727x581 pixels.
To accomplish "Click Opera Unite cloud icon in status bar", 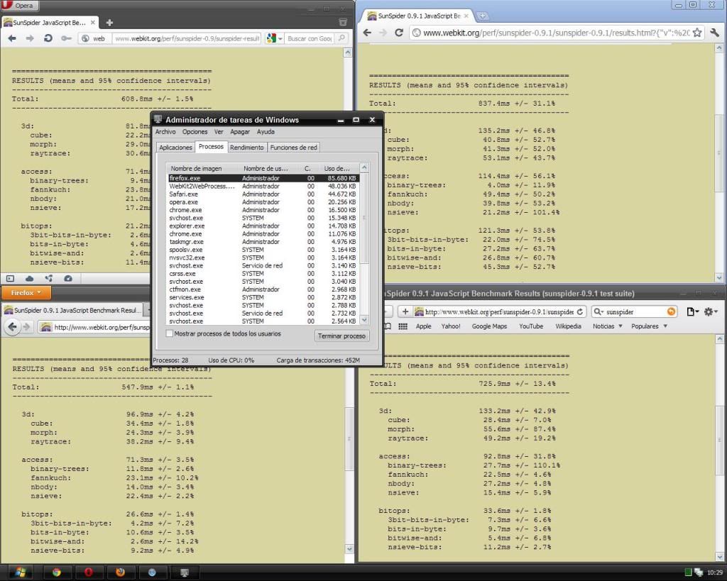I will pyautogui.click(x=29, y=279).
